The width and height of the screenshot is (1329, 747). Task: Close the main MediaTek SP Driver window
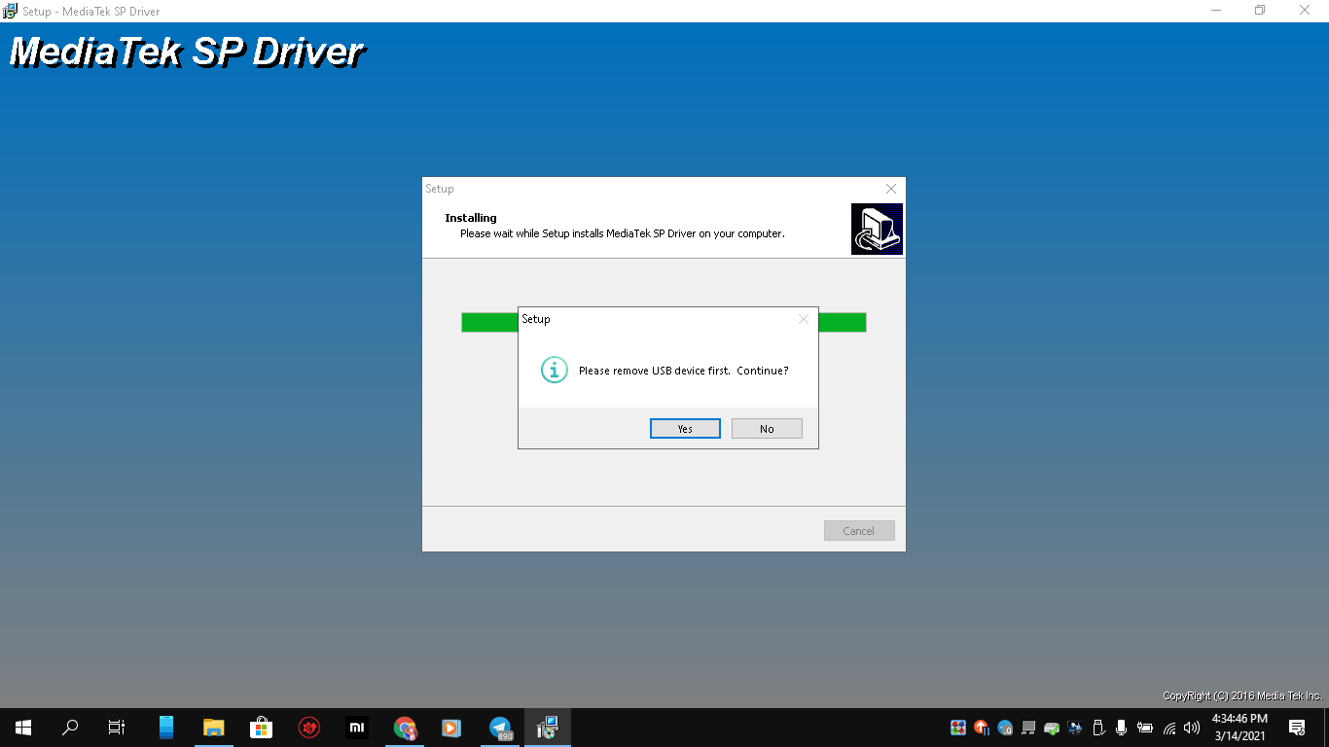(x=1306, y=11)
